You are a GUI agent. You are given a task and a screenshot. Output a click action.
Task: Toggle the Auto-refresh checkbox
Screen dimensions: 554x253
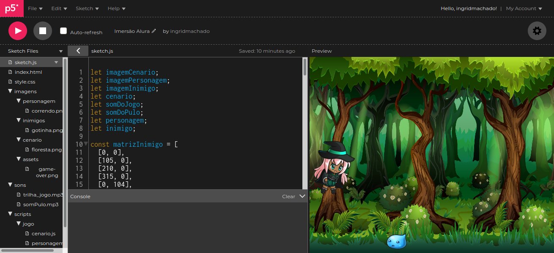(63, 31)
